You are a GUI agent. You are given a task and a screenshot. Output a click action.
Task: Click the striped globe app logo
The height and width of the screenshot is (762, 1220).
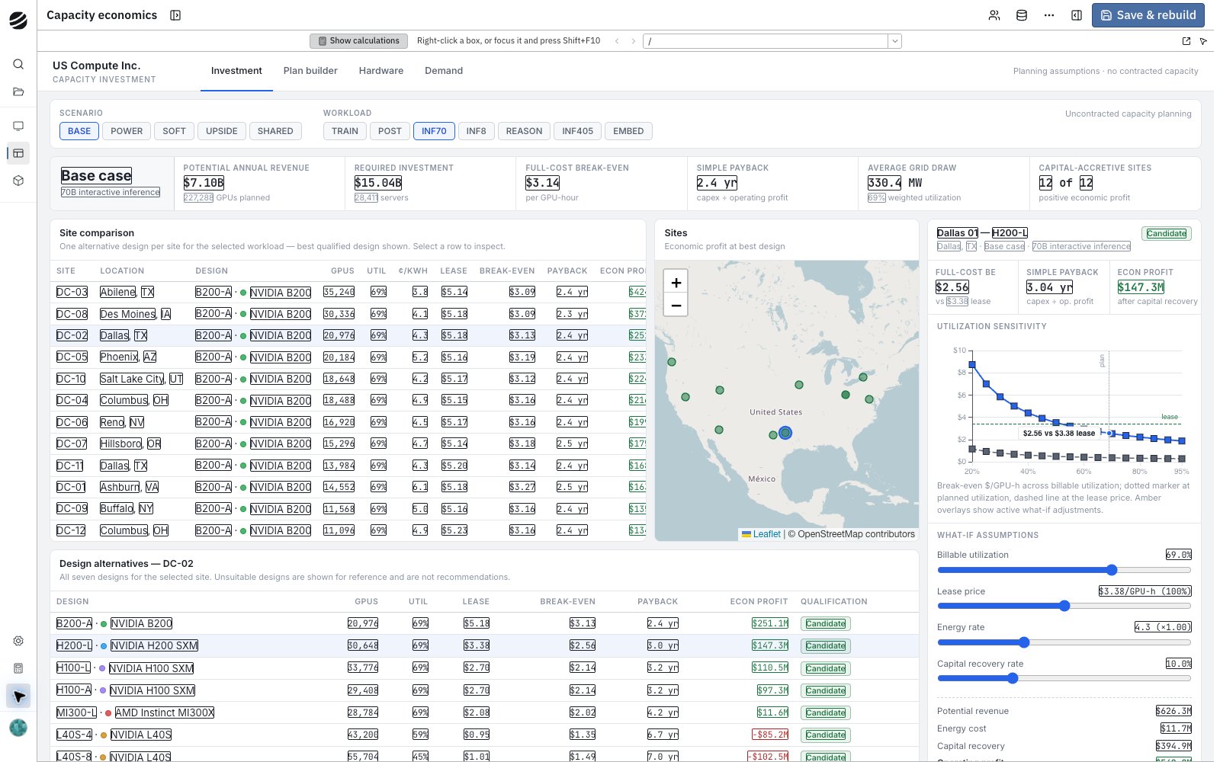click(x=18, y=21)
